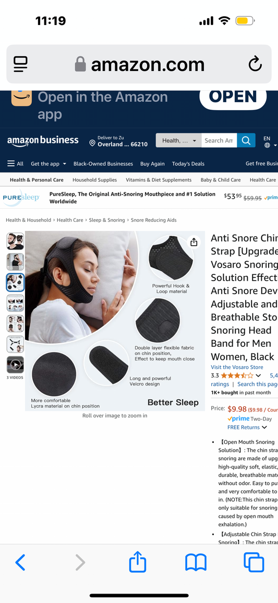Tap the Search Amazon input field
Image resolution: width=278 pixels, height=603 pixels.
pyautogui.click(x=219, y=140)
